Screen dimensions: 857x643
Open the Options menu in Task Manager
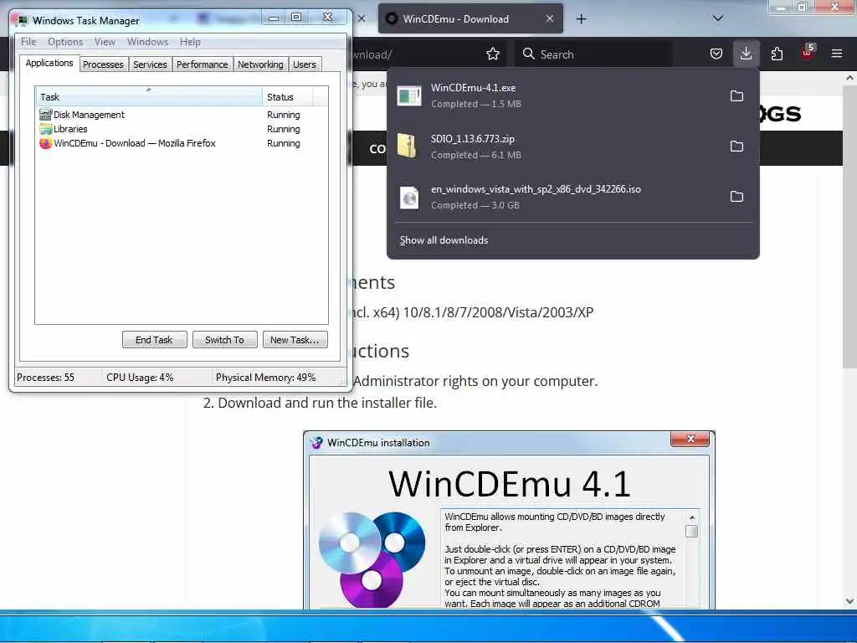click(65, 42)
